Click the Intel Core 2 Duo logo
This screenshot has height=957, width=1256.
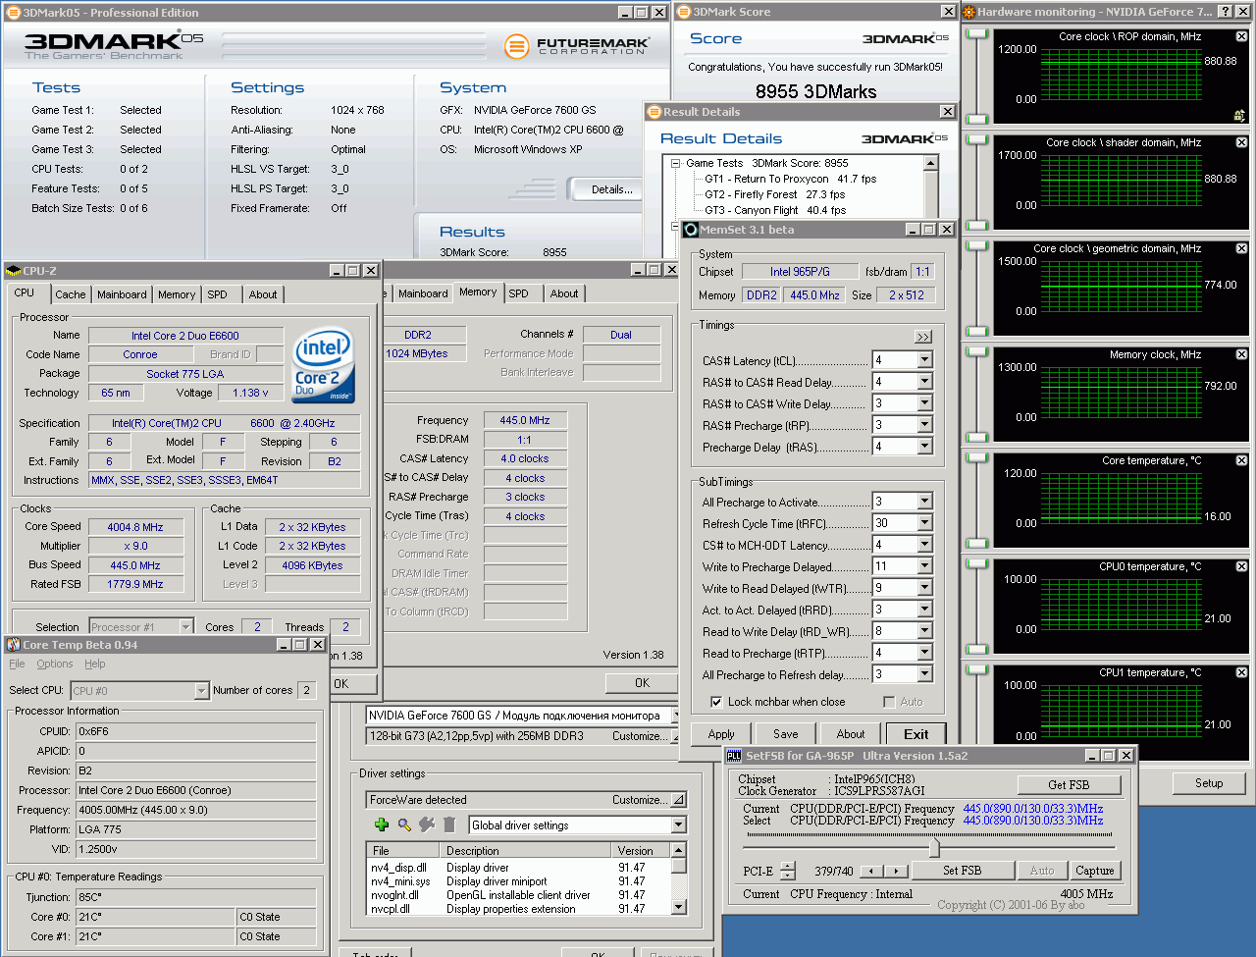324,364
